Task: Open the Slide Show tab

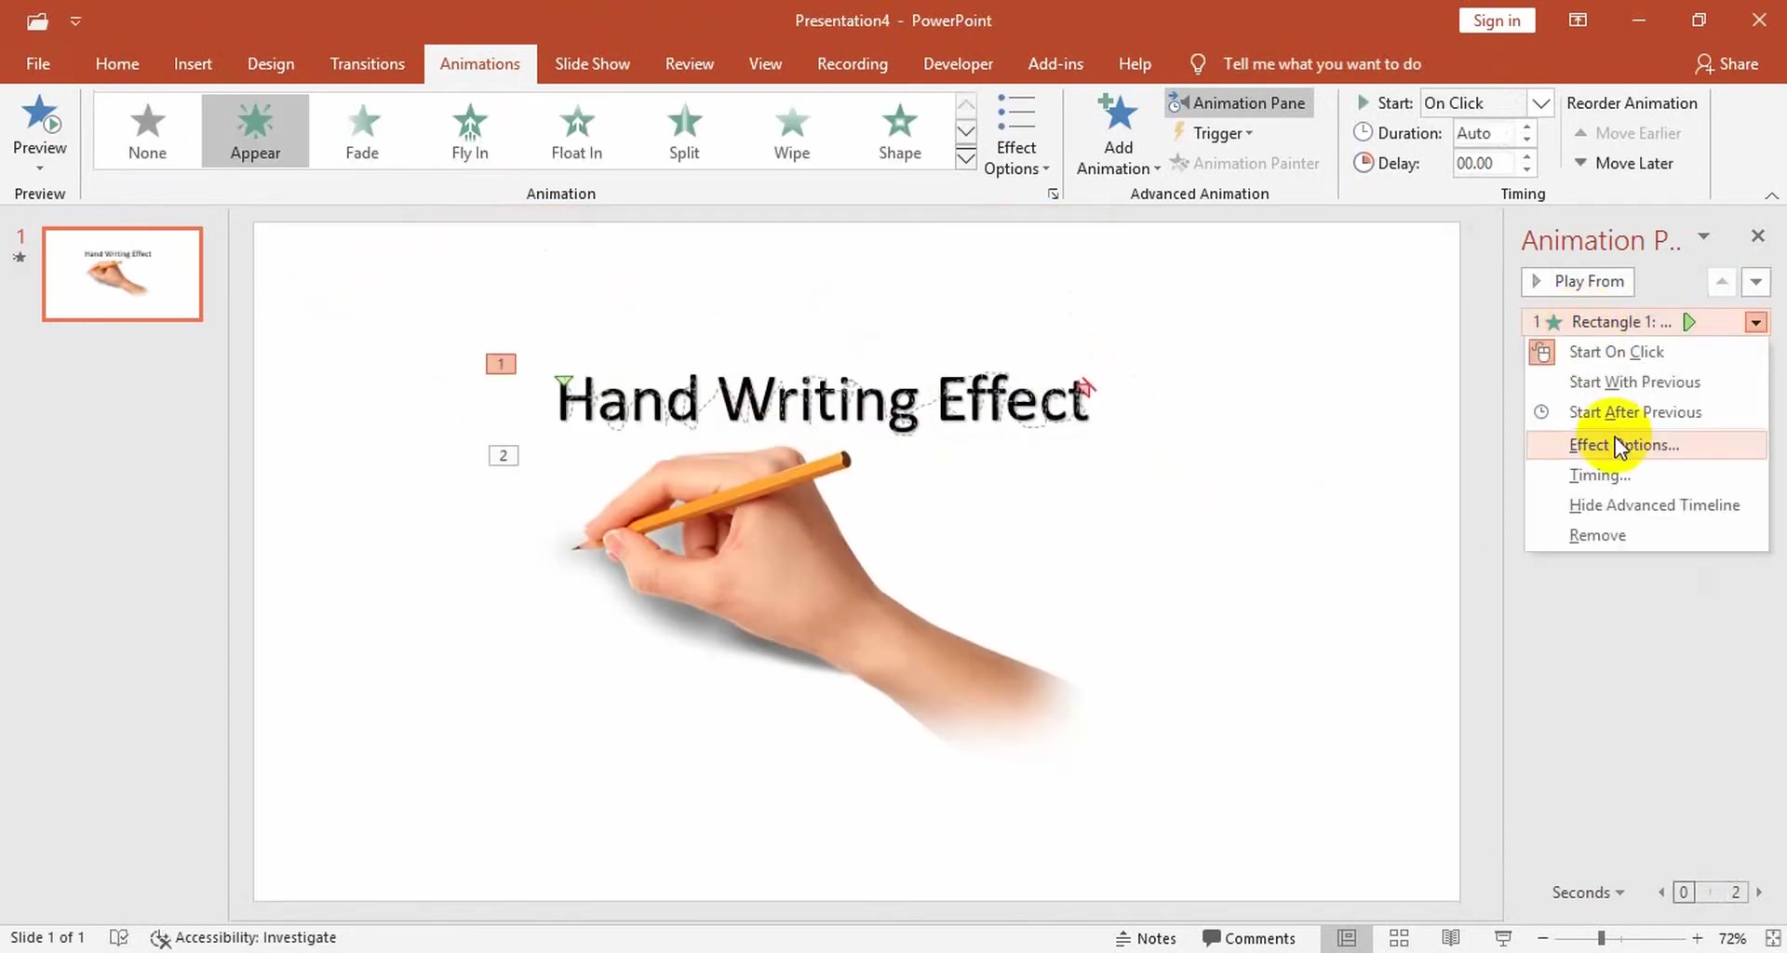Action: pos(592,63)
